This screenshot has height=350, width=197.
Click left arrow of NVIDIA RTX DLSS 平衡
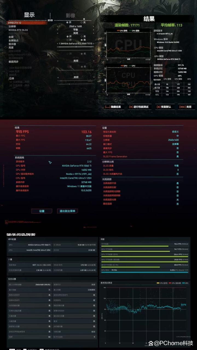click(58, 30)
